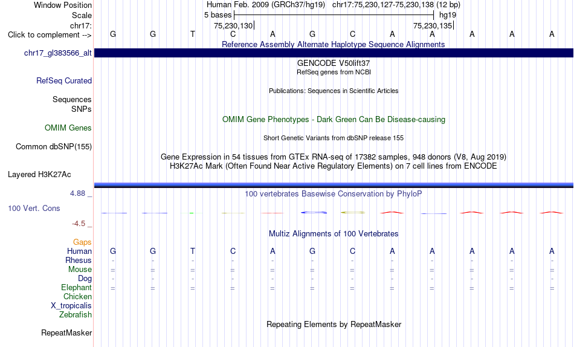Viewport: 574px width, 347px height.
Task: Click the T base in the chr17 sequence row
Action: [x=193, y=34]
